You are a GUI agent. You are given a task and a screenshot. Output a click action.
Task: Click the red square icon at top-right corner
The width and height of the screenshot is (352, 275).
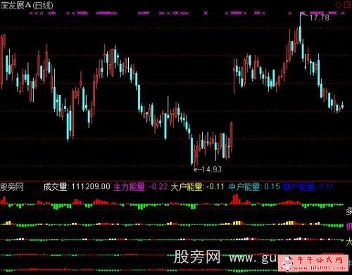tap(348, 4)
